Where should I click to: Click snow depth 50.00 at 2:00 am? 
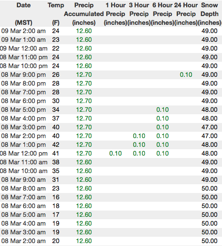pyautogui.click(x=209, y=241)
